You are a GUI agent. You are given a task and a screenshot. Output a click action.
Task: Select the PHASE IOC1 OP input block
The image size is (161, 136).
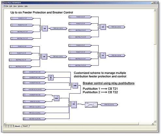(x=22, y=18)
